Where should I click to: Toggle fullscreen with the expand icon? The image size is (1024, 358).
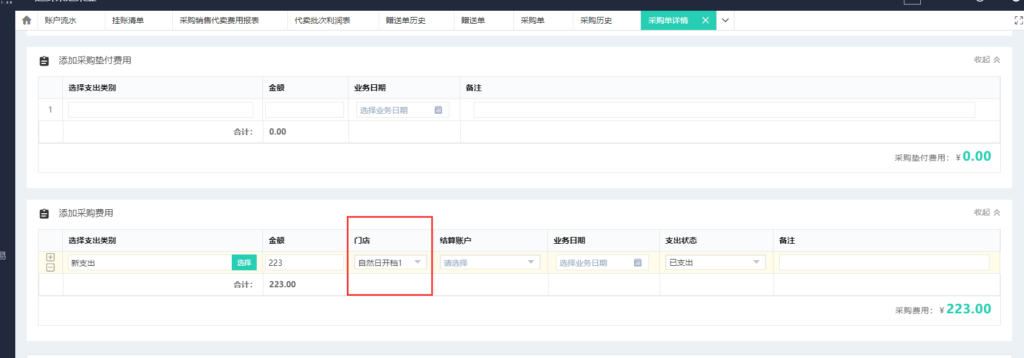[x=1018, y=20]
